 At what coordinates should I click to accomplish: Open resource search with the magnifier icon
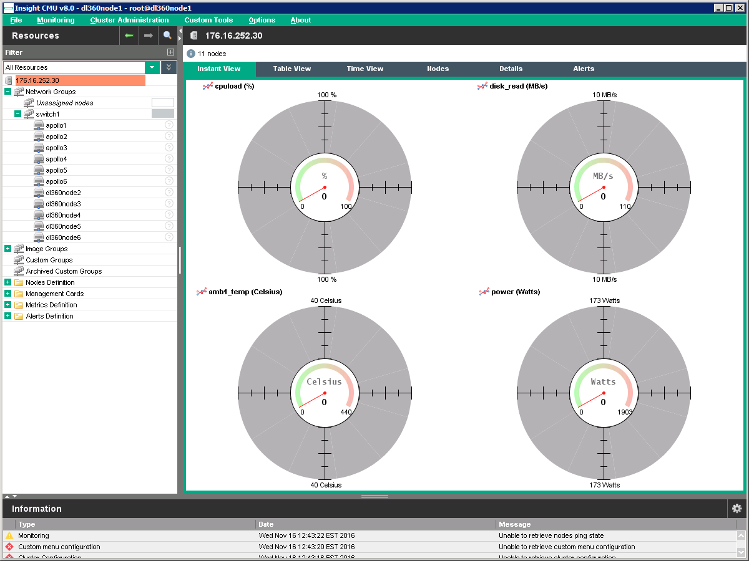tap(167, 36)
